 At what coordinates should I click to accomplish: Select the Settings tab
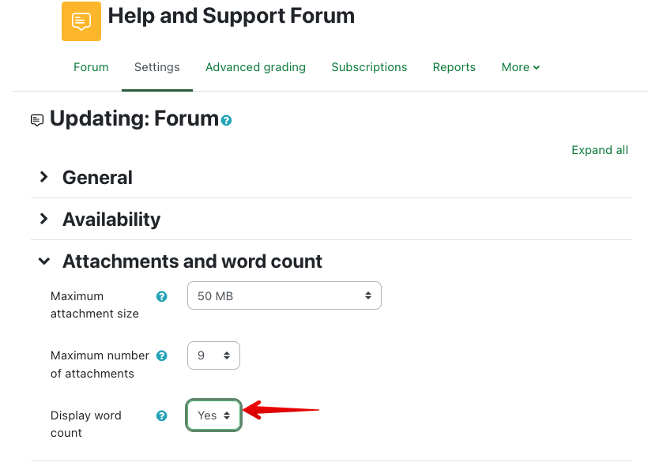[157, 67]
